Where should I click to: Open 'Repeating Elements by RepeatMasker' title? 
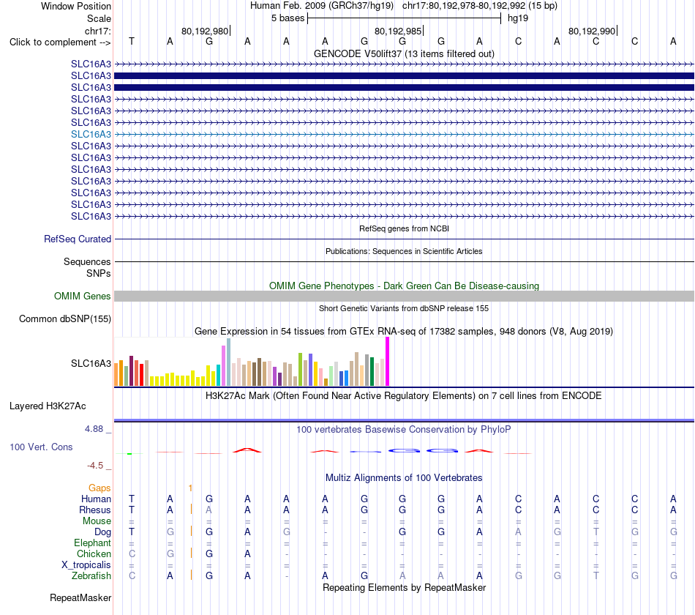(404, 587)
